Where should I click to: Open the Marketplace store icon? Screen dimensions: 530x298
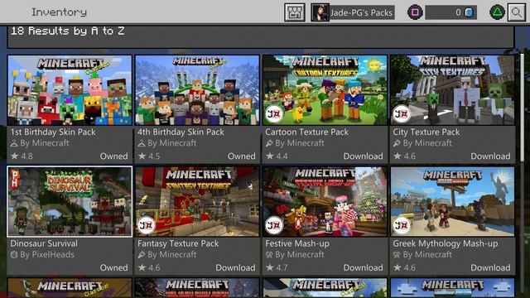pos(295,12)
